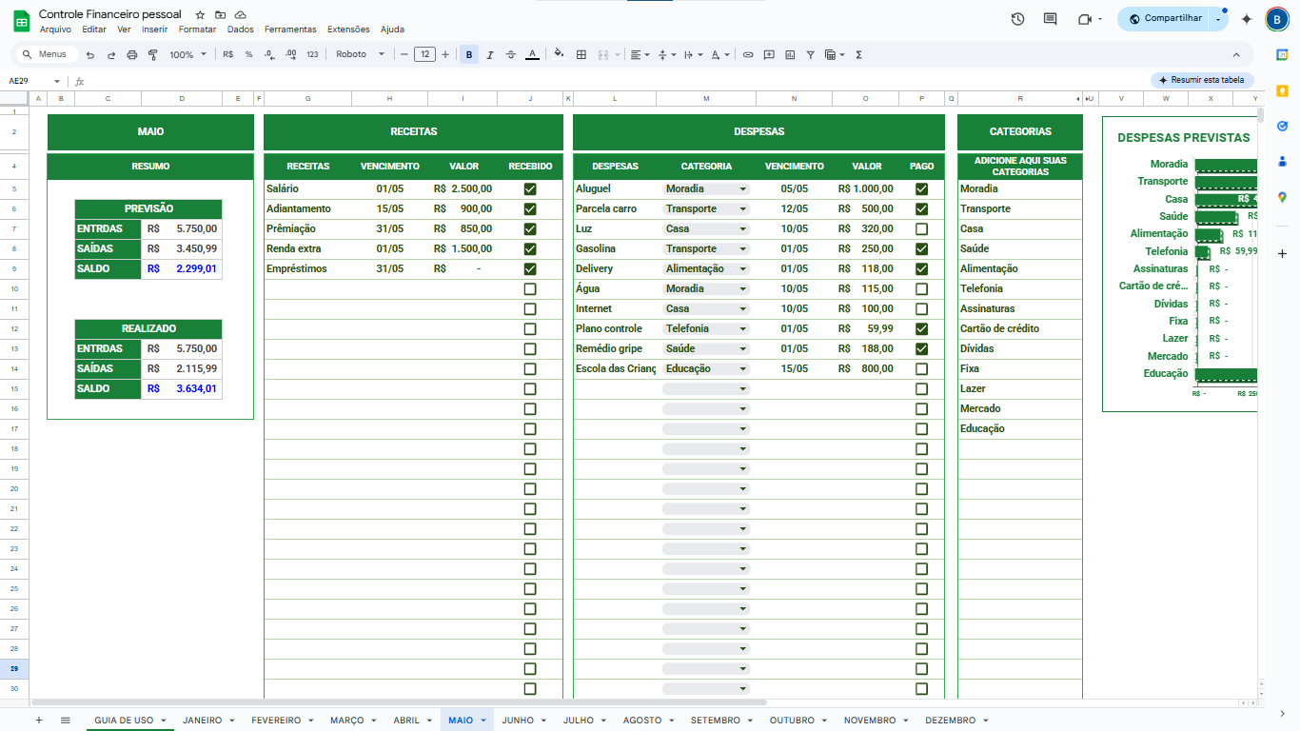This screenshot has width=1300, height=731.
Task: Switch to the JUNHO sheet tab
Action: (x=518, y=721)
